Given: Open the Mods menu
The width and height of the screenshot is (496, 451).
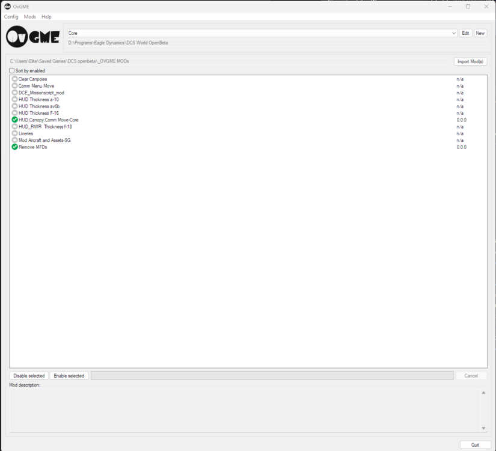Looking at the screenshot, I should point(29,16).
